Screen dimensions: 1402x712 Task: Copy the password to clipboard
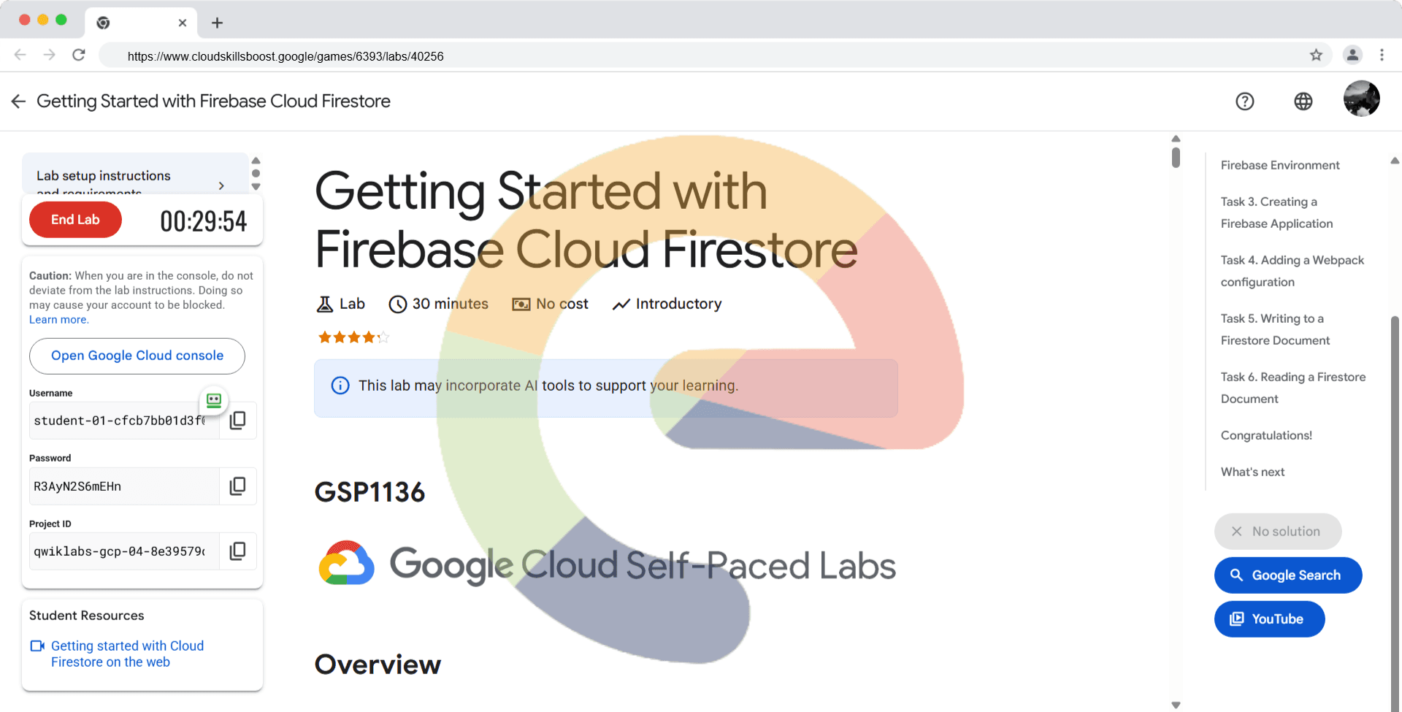pyautogui.click(x=237, y=486)
